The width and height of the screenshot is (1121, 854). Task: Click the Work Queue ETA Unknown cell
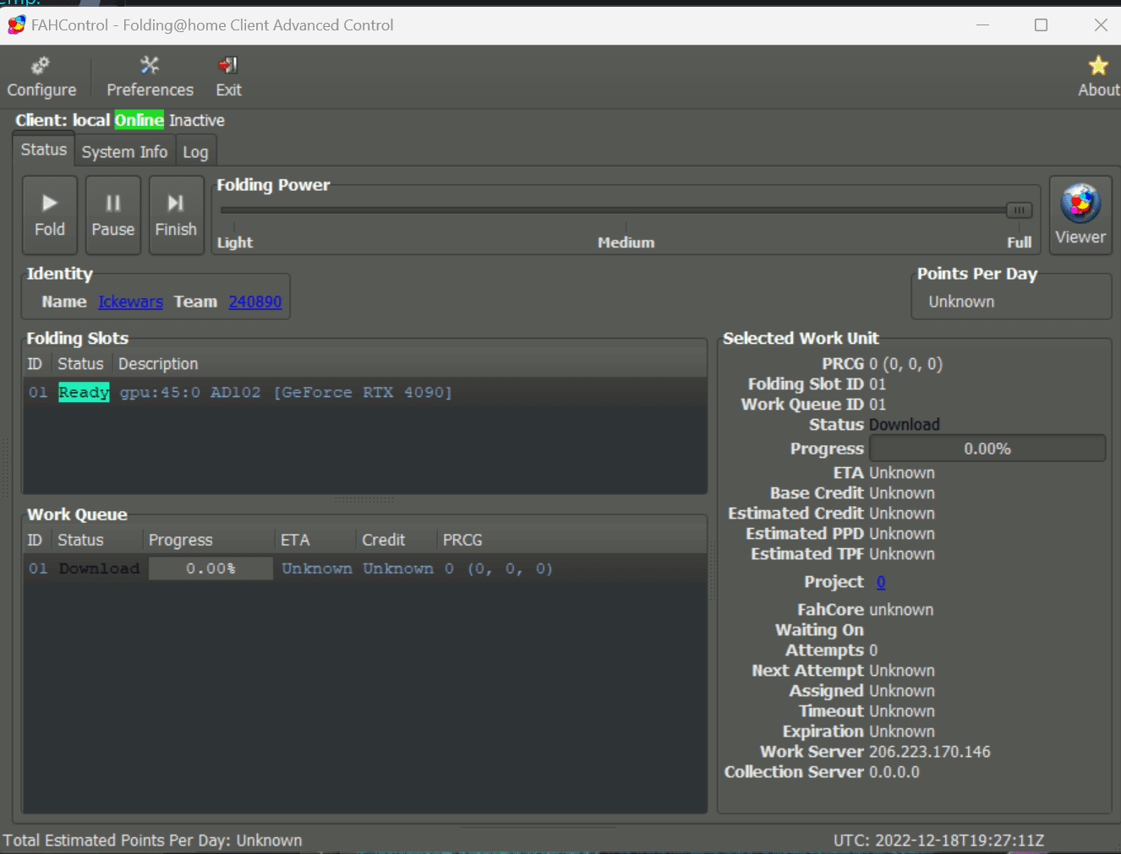(x=317, y=568)
